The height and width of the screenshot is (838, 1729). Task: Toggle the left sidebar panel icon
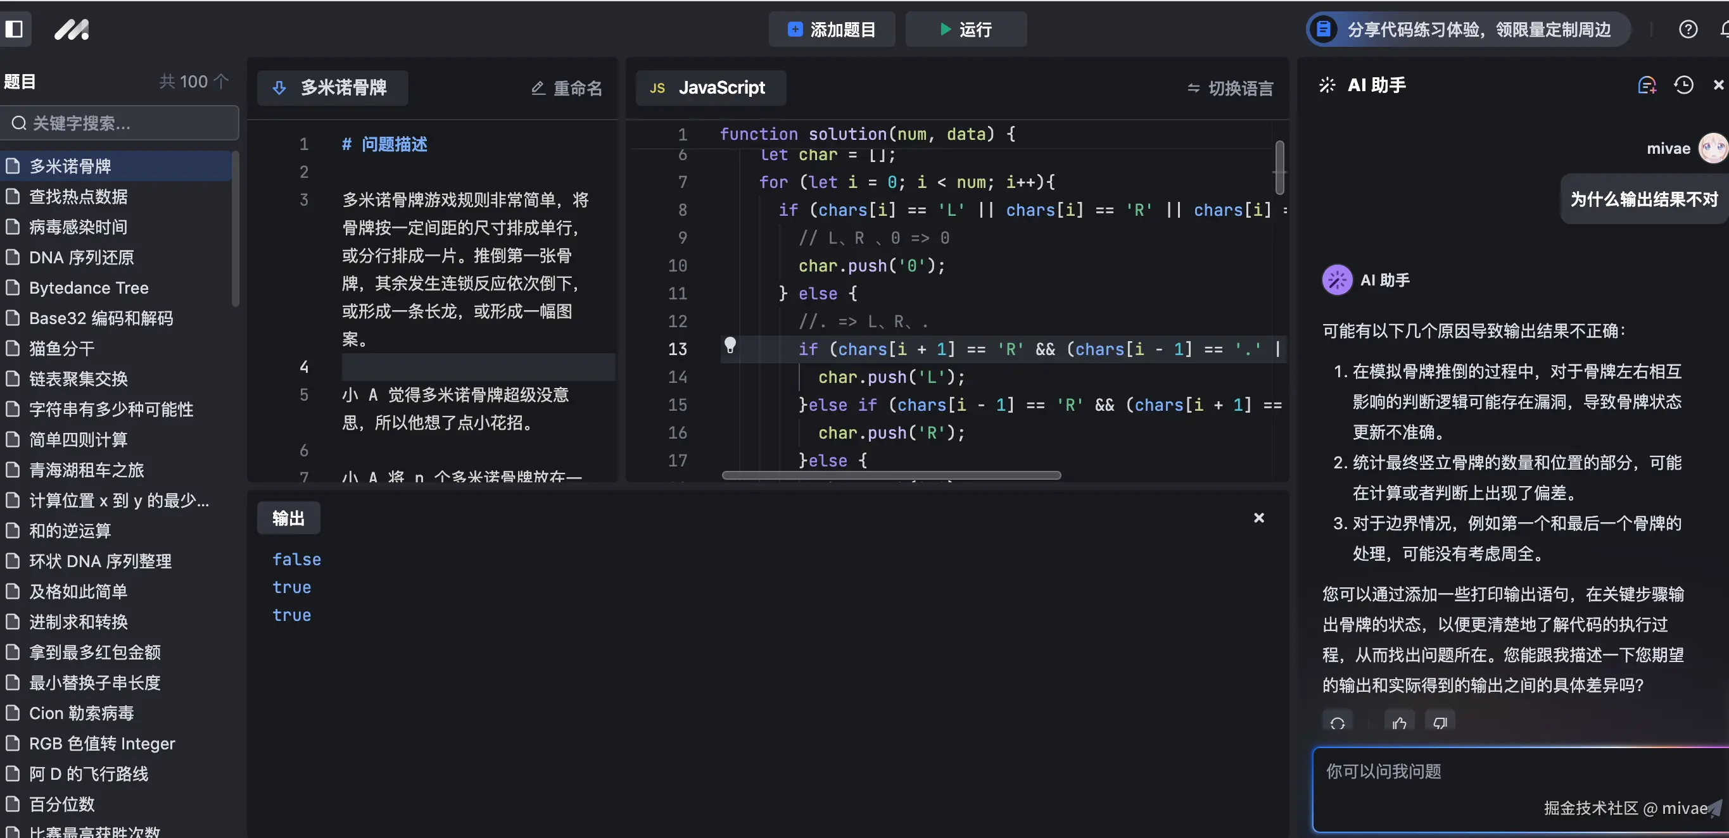tap(14, 29)
